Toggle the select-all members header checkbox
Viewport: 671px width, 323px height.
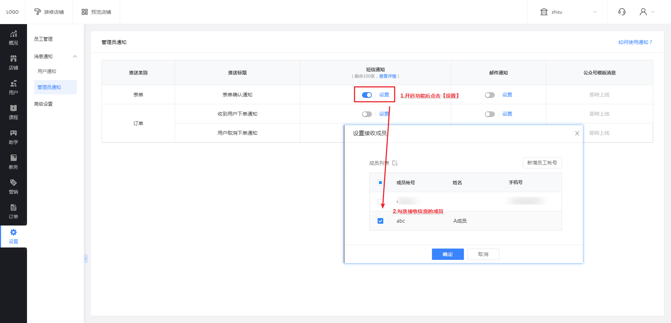pos(380,183)
